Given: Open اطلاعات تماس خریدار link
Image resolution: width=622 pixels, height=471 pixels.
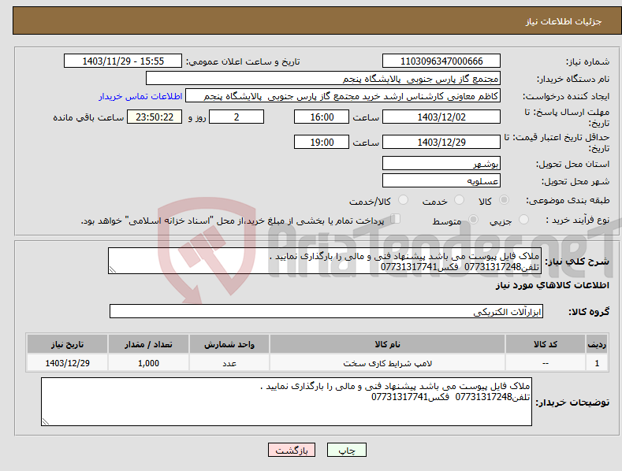Looking at the screenshot, I should (140, 96).
